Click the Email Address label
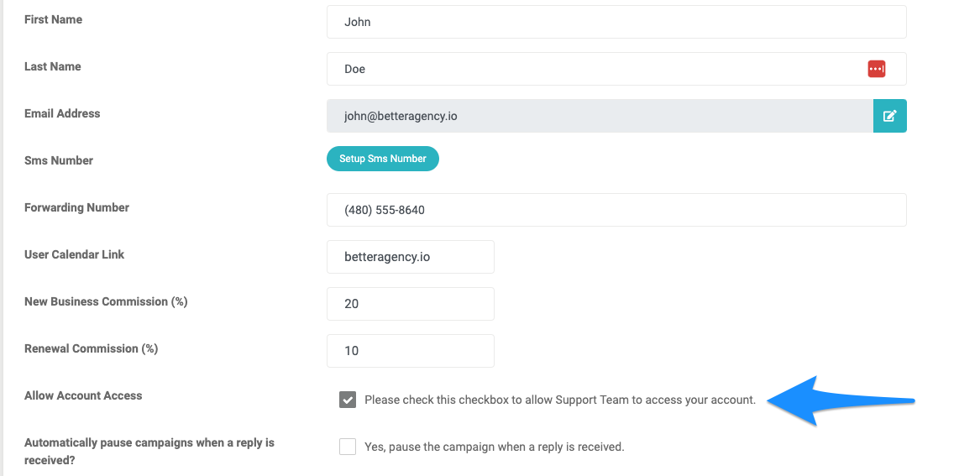Image resolution: width=980 pixels, height=476 pixels. tap(62, 113)
